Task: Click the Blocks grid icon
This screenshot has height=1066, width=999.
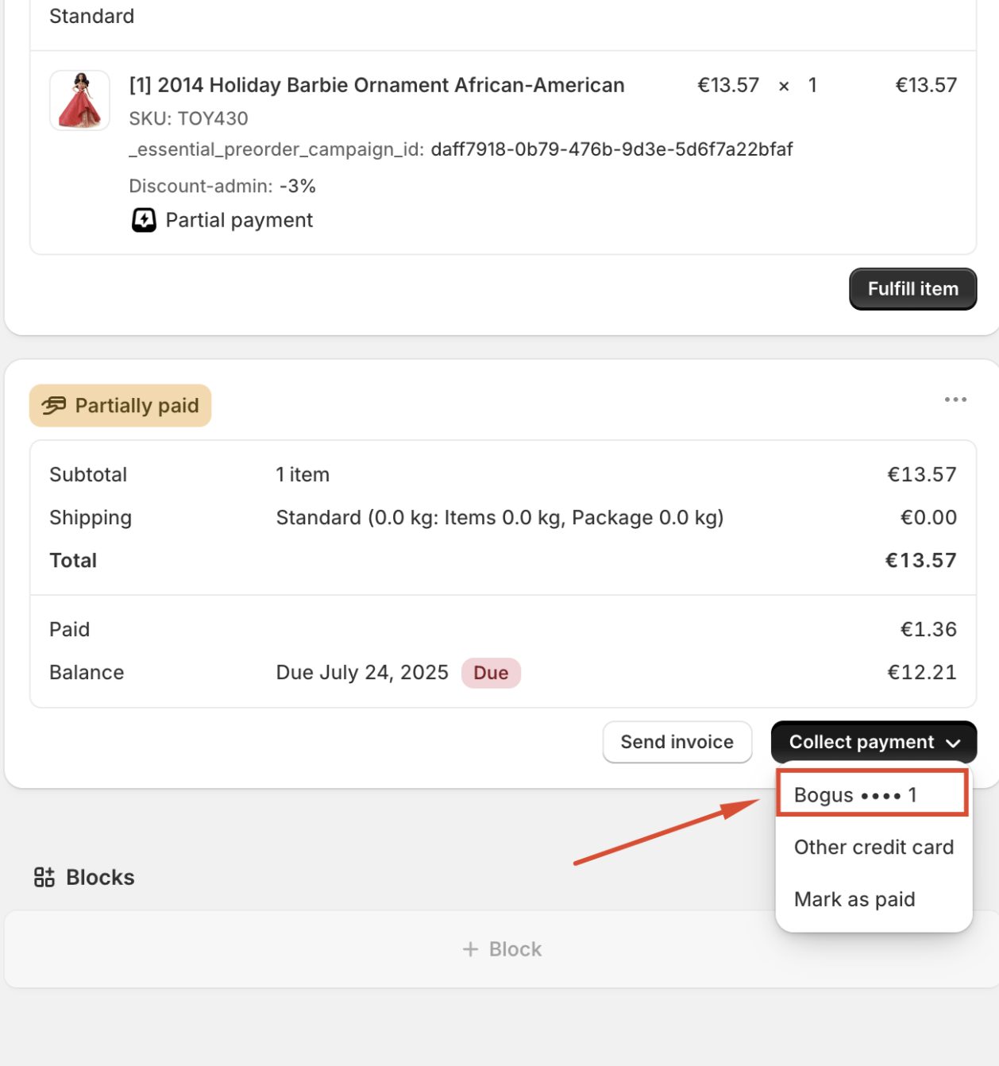Action: [x=44, y=877]
